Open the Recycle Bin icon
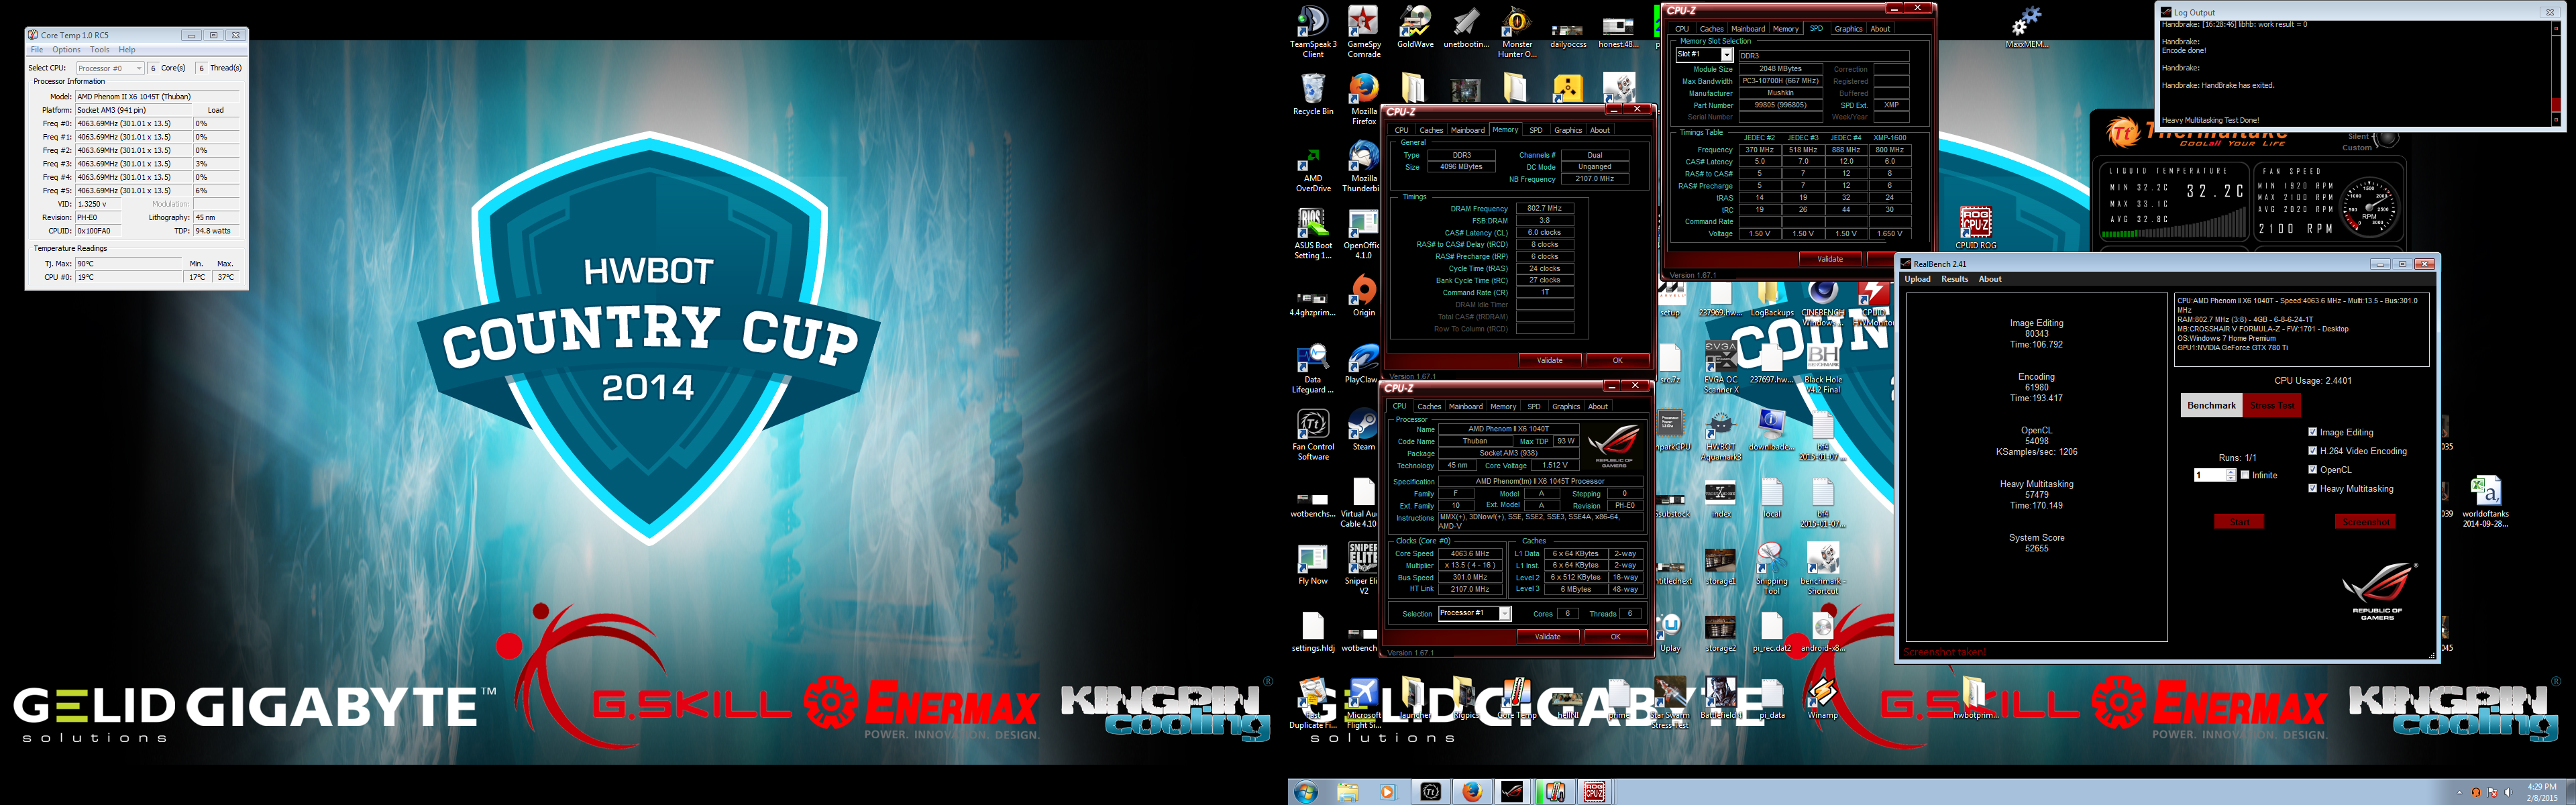 coord(1313,94)
